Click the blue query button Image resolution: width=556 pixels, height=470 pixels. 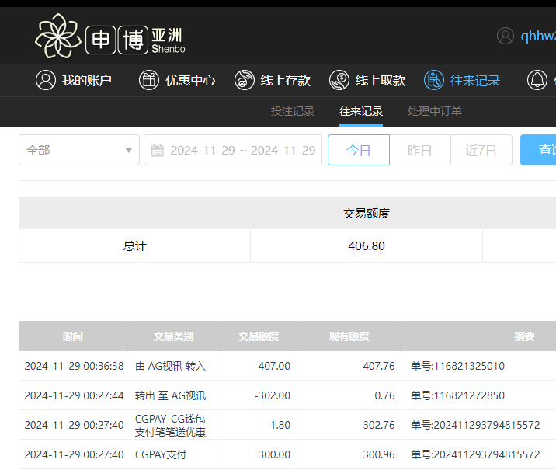pos(538,150)
